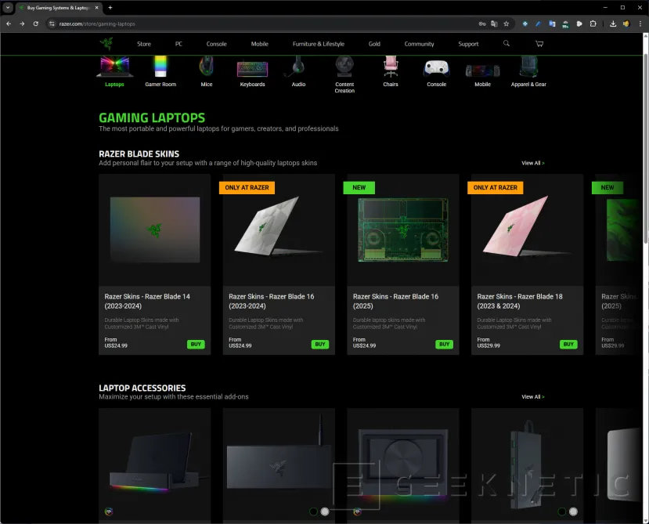Go forward with the browser forward arrow
This screenshot has height=524, width=649.
[22, 24]
